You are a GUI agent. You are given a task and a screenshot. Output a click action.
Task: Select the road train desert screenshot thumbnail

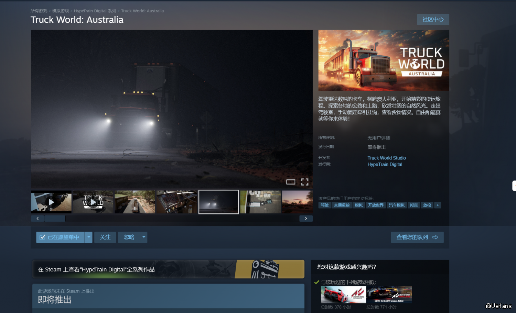(x=135, y=202)
